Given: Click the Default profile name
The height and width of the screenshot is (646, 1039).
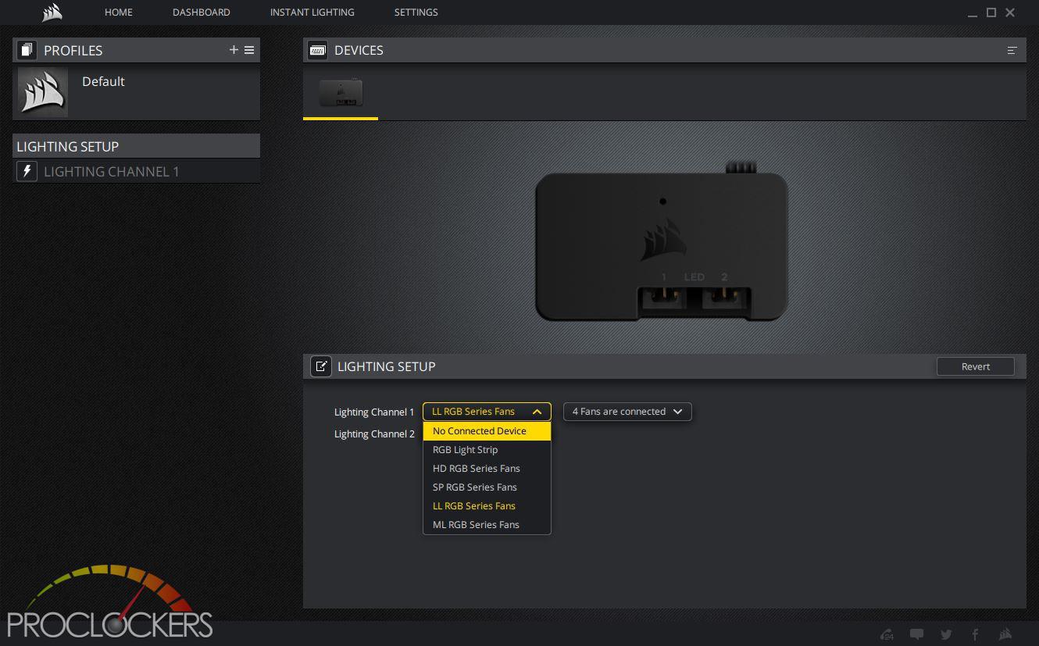Looking at the screenshot, I should coord(103,81).
